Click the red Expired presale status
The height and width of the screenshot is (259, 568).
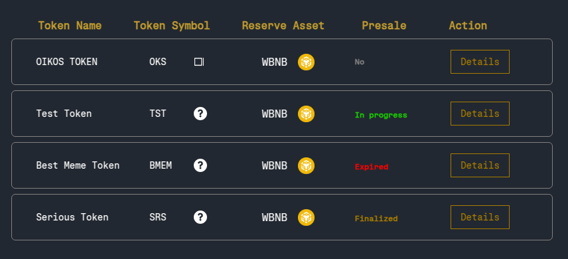point(372,167)
